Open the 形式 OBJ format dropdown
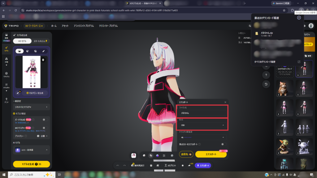317x178 pixels. pos(202,125)
